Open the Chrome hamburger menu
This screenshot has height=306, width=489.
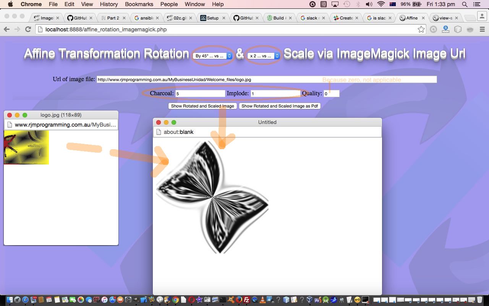[482, 29]
